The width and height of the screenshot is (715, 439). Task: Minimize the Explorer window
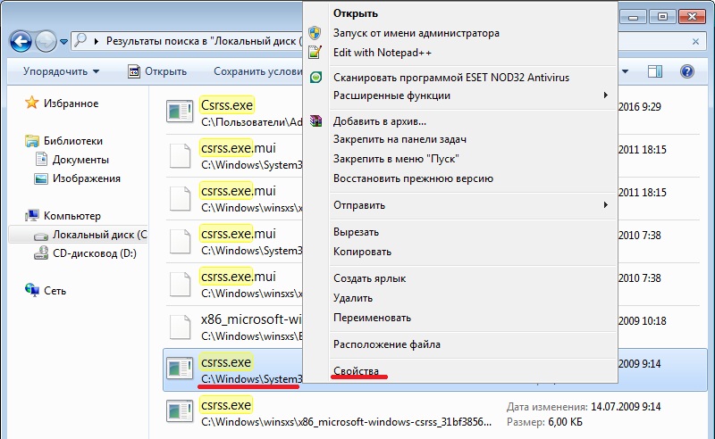click(633, 17)
